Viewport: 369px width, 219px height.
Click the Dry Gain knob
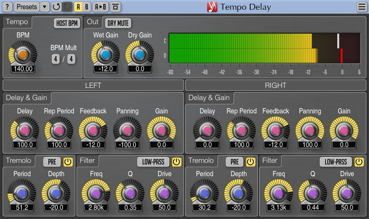(x=140, y=54)
